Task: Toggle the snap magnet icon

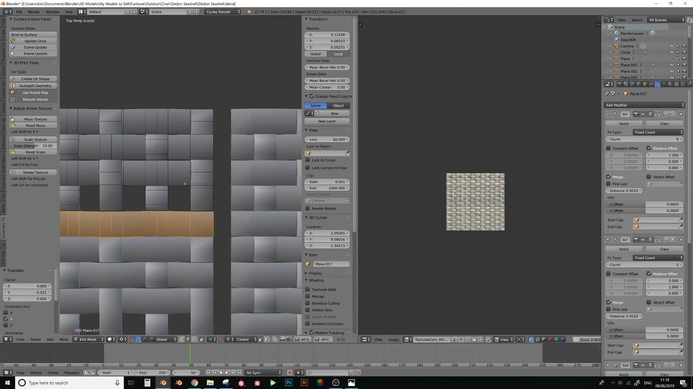Action: (221, 339)
